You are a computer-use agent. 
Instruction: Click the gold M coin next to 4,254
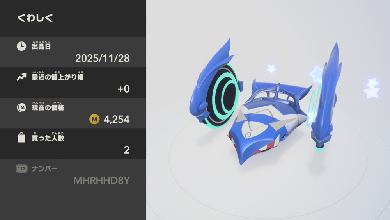pos(94,119)
